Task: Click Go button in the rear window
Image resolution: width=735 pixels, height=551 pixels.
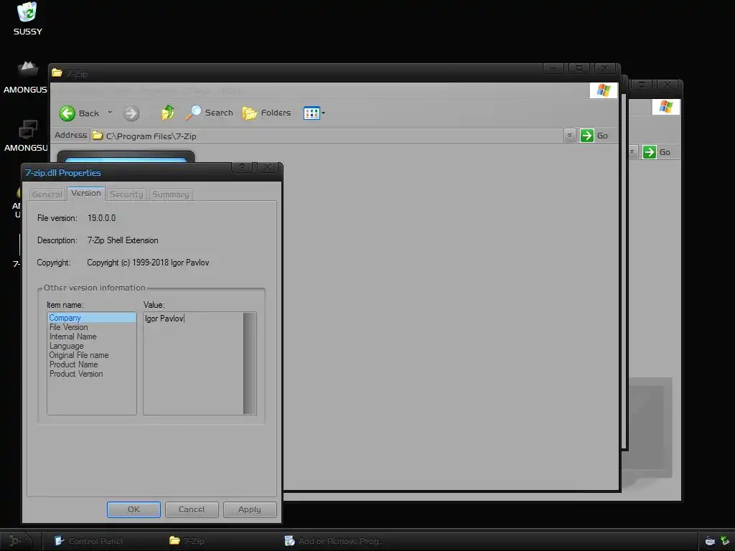Action: coord(656,152)
